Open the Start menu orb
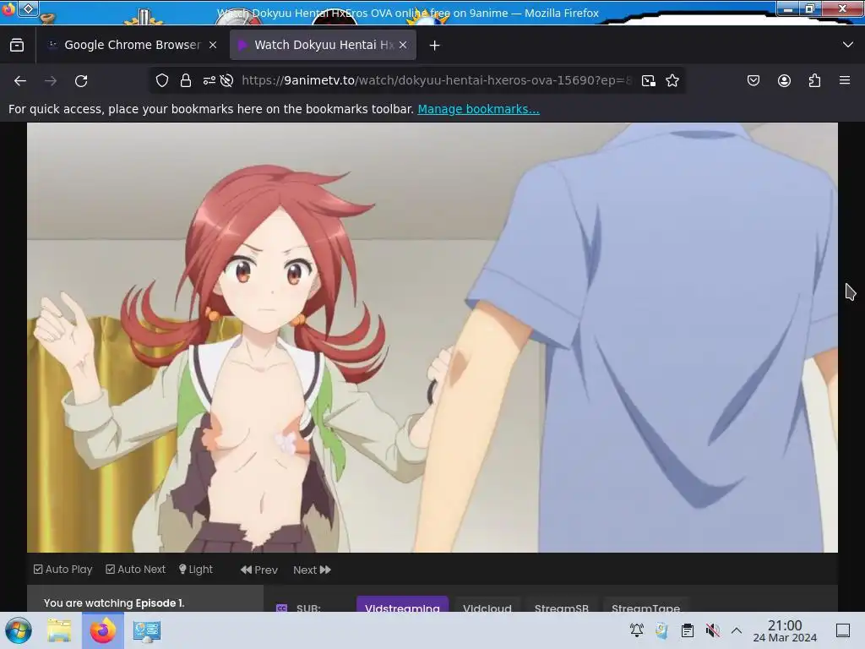 19,630
